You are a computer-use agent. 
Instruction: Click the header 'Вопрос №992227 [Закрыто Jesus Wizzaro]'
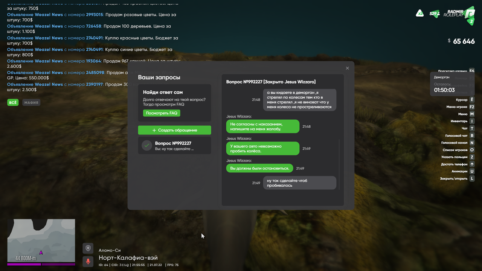tap(271, 82)
